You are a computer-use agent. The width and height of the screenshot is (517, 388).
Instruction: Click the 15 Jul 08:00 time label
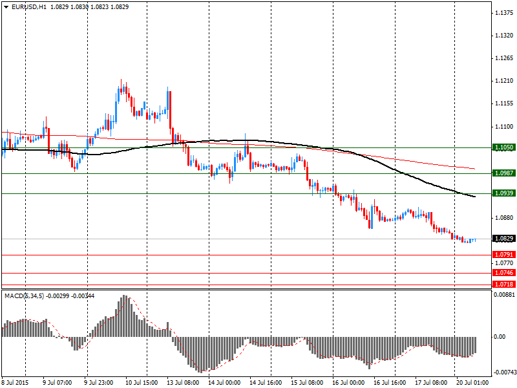point(306,383)
